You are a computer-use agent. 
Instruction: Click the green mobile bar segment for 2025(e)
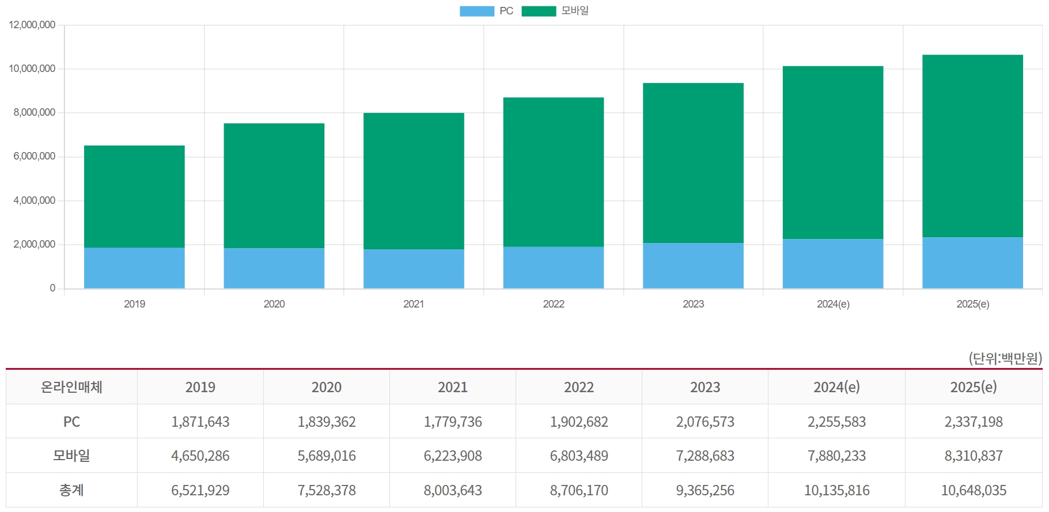point(972,146)
